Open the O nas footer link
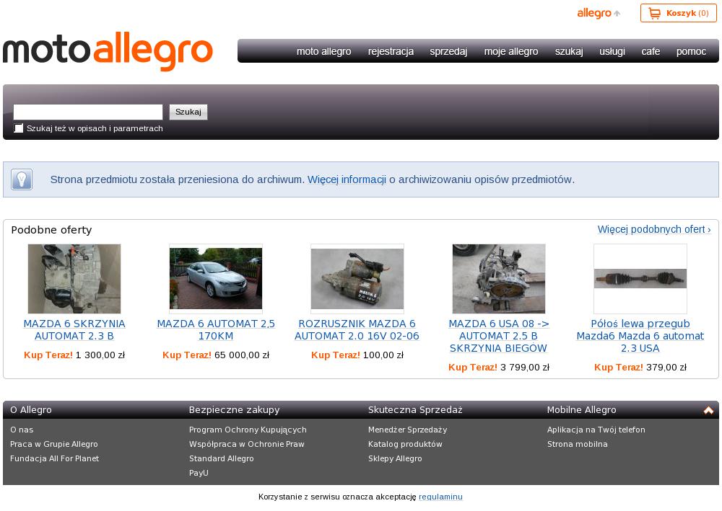 [x=22, y=430]
